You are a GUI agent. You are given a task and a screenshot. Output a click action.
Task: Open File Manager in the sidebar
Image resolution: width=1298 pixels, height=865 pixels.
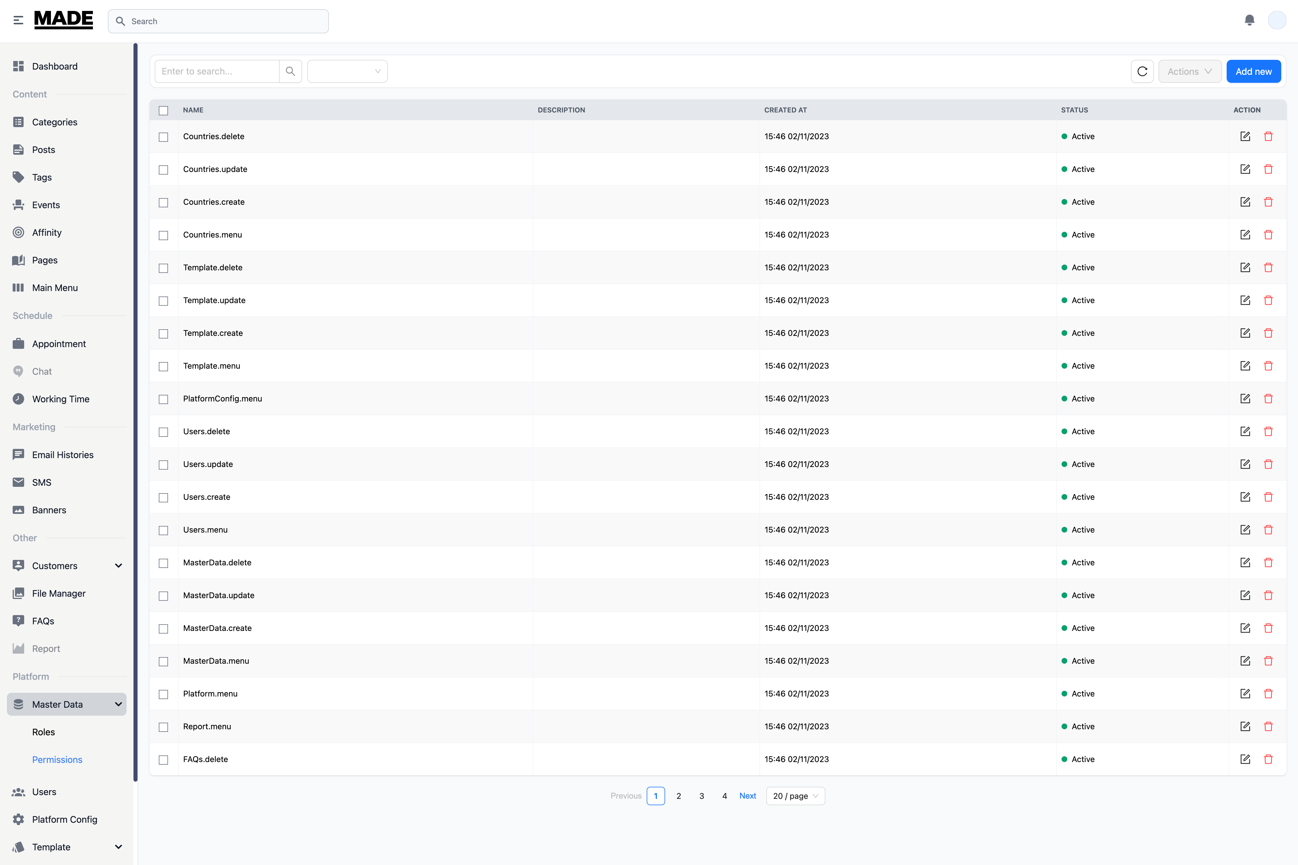pyautogui.click(x=67, y=593)
